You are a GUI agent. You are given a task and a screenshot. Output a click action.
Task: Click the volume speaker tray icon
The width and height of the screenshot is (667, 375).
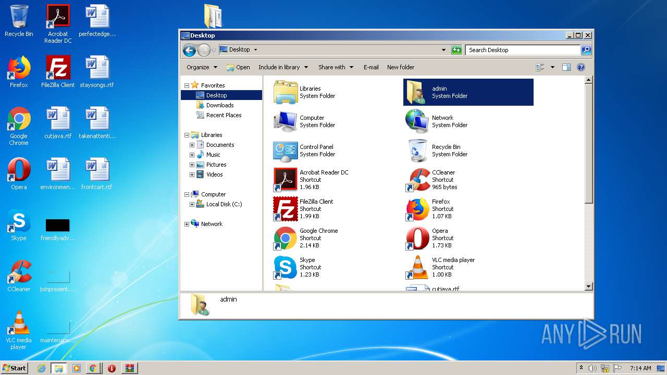tap(592, 368)
